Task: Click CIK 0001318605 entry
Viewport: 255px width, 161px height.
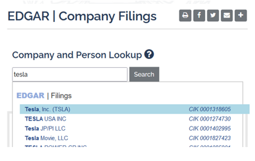Action: [x=209, y=109]
